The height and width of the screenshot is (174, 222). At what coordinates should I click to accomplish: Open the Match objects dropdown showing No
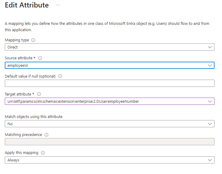[x=110, y=124]
